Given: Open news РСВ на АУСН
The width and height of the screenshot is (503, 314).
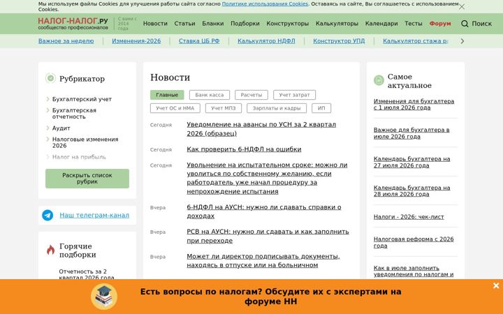Looking at the screenshot, I should click(268, 236).
